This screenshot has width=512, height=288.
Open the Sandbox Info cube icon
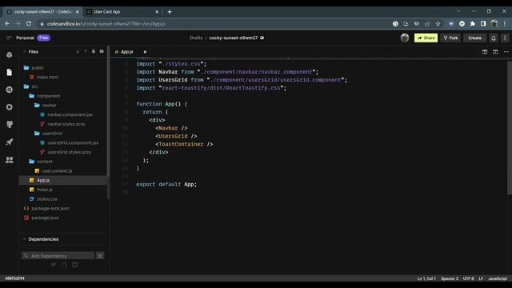coord(9,55)
